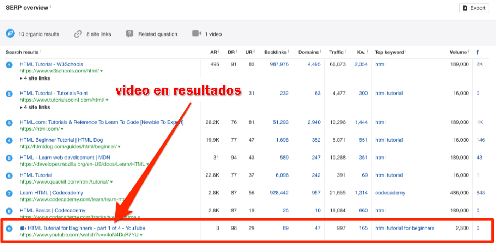Screen dimensions: 496x243
Task: Click the position 9 blue badge
Action: point(9,228)
